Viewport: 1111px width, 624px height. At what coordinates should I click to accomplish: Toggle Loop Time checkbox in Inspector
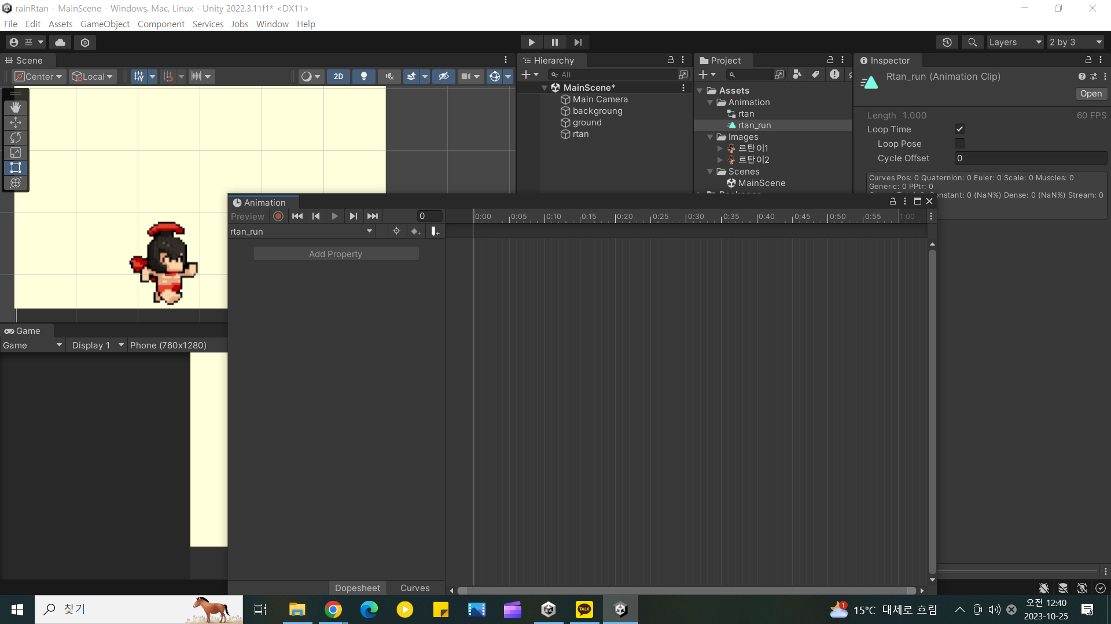click(959, 129)
